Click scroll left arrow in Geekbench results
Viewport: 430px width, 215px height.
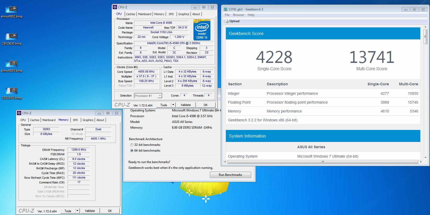pos(225,162)
